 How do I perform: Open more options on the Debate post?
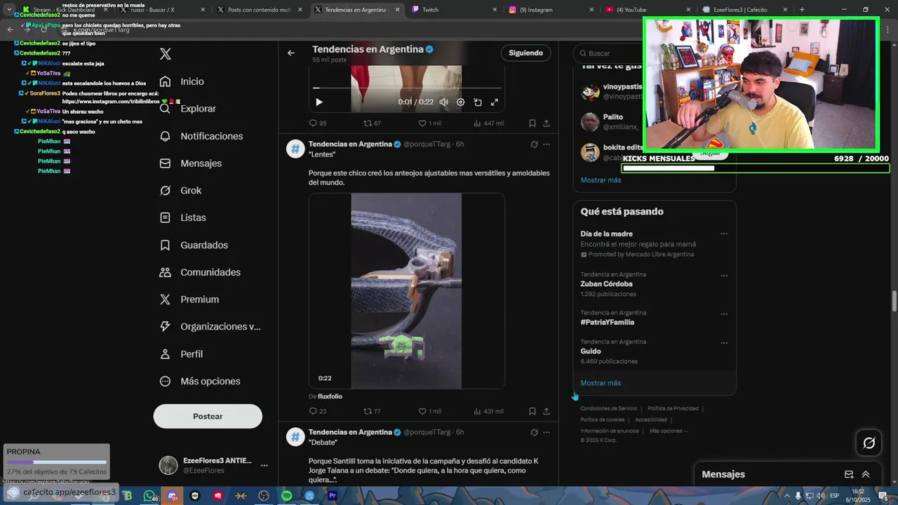[x=547, y=433]
